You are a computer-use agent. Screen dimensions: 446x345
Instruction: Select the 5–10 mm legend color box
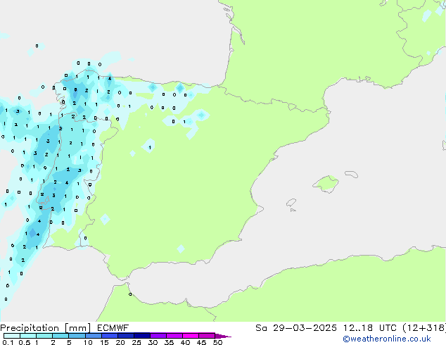(77, 336)
